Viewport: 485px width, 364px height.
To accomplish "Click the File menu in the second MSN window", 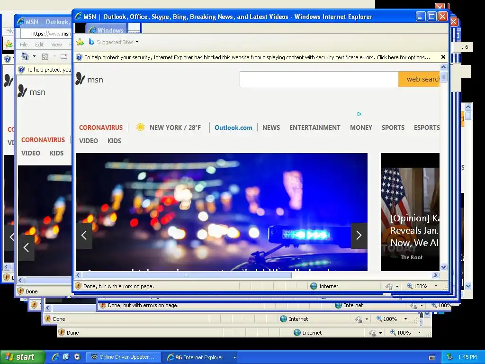I will 24,45.
